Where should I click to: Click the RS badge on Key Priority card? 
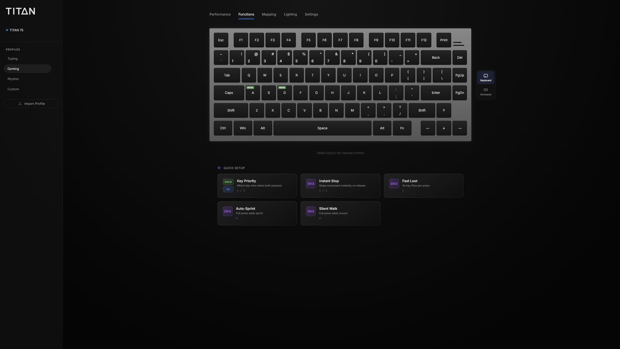228,189
